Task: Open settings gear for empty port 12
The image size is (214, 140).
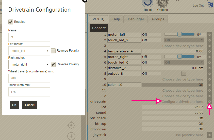Action: point(209,96)
